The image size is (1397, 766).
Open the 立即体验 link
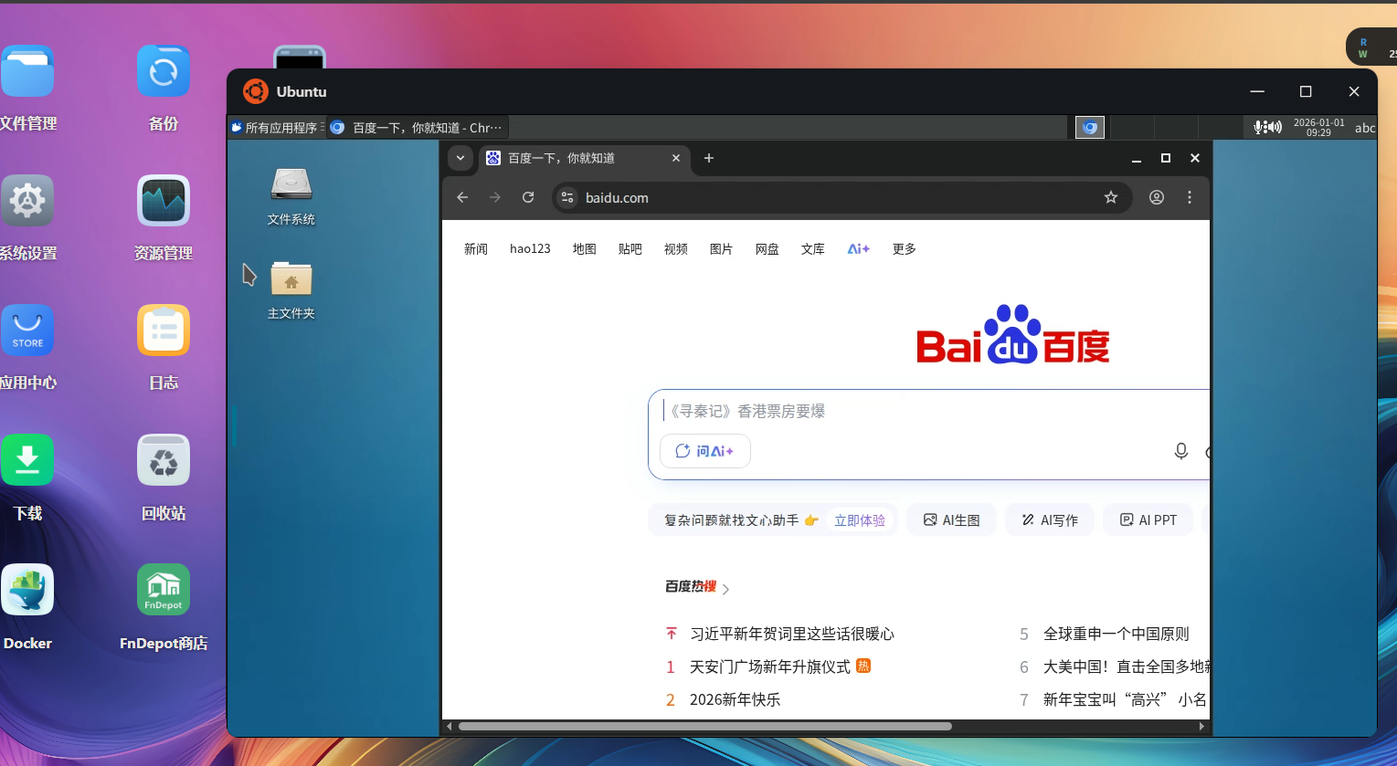859,520
